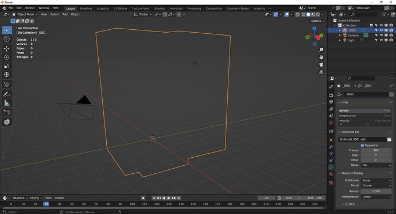Open the Options dropdown in viewport

coord(317,21)
